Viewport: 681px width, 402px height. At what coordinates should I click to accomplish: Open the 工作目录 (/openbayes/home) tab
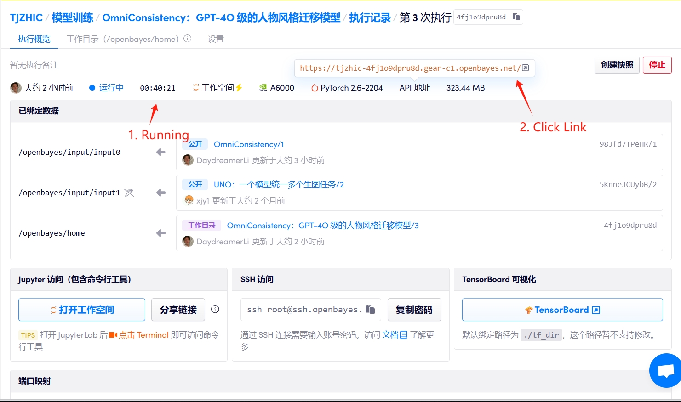pos(122,39)
